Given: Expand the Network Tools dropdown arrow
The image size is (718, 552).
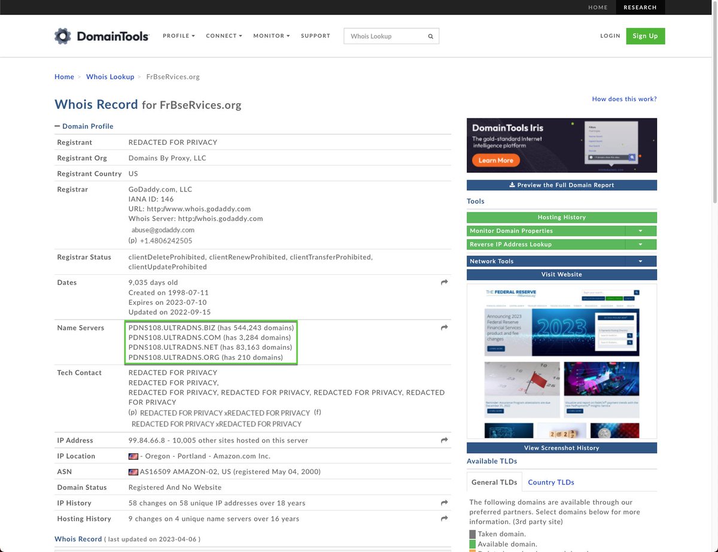Looking at the screenshot, I should tap(640, 261).
